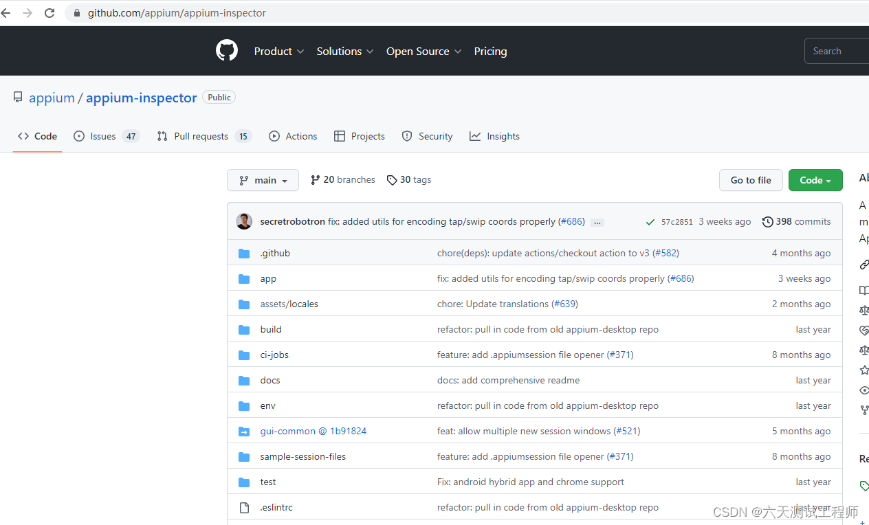
Task: Switch to the Pull requests tab
Action: 204,136
